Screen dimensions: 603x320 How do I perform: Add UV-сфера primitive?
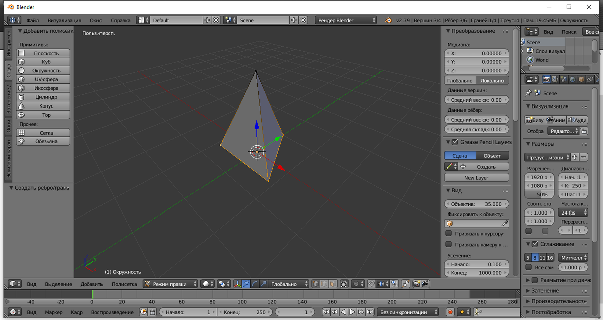pyautogui.click(x=43, y=79)
